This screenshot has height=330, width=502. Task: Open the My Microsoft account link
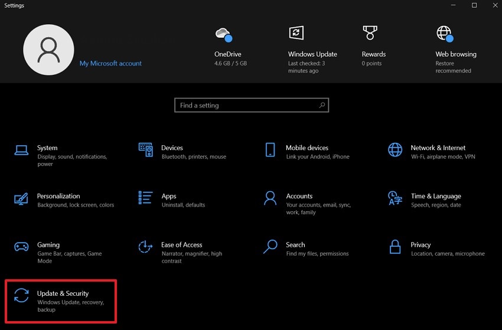pos(110,64)
